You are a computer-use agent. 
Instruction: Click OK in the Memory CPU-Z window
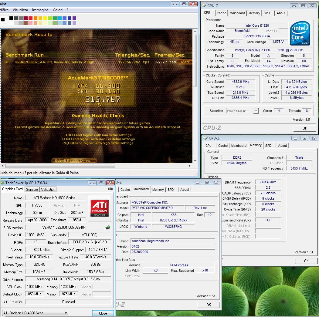click(306, 261)
